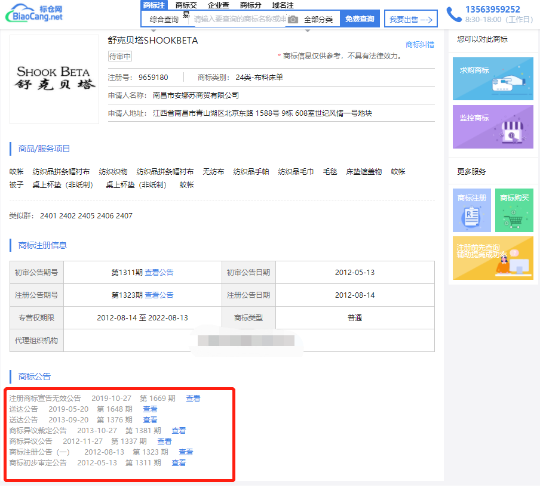The height and width of the screenshot is (494, 540).
Task: Open the 监控商标 purple card
Action: click(493, 126)
